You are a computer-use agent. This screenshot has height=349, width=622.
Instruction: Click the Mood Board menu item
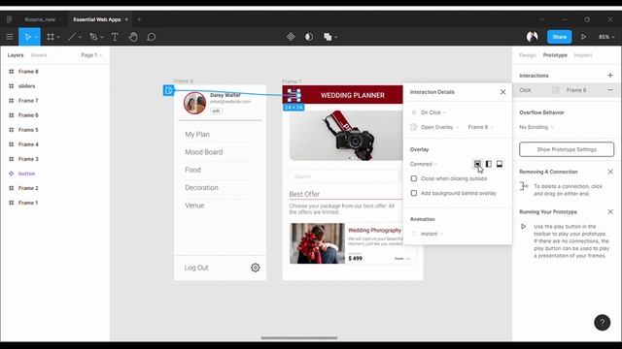click(204, 152)
